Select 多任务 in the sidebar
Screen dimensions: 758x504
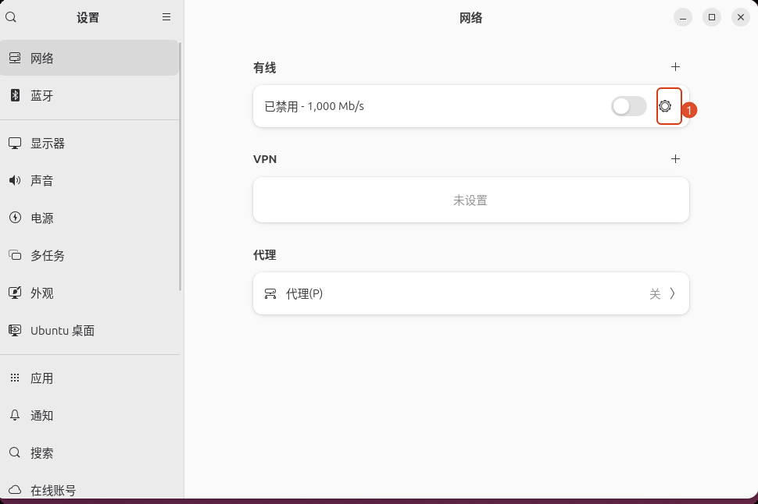(89, 255)
